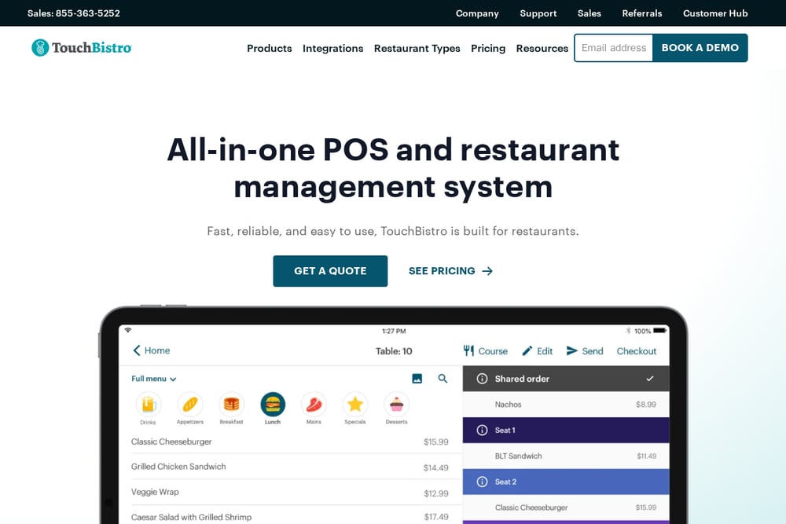
Task: Select the Appetizers category icon
Action: [x=190, y=405]
